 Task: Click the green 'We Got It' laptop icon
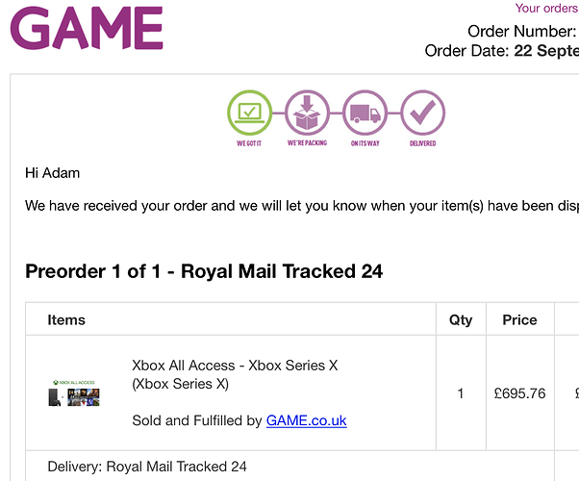(x=250, y=113)
